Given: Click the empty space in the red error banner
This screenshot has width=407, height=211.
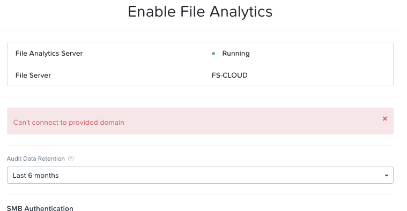Looking at the screenshot, I should click(x=247, y=121).
